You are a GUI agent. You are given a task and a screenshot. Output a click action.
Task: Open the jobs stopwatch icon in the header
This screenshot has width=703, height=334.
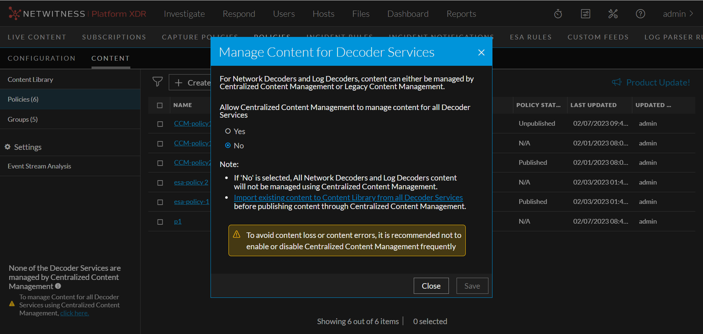pyautogui.click(x=558, y=14)
